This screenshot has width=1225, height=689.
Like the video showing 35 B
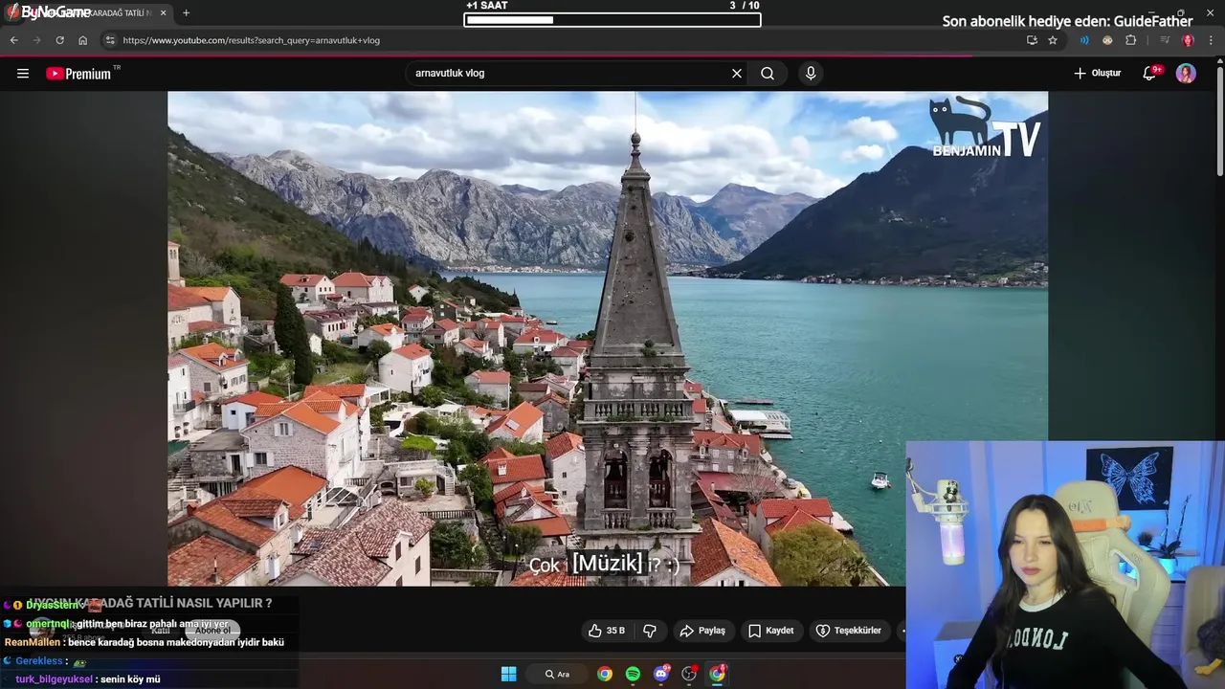(x=607, y=631)
